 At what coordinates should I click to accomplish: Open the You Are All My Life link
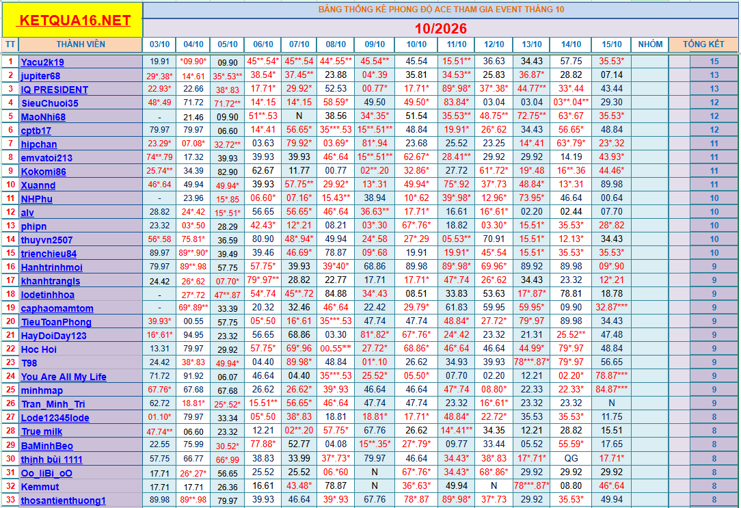[64, 377]
